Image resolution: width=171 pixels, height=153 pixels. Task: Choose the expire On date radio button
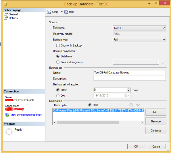[x=58, y=96]
